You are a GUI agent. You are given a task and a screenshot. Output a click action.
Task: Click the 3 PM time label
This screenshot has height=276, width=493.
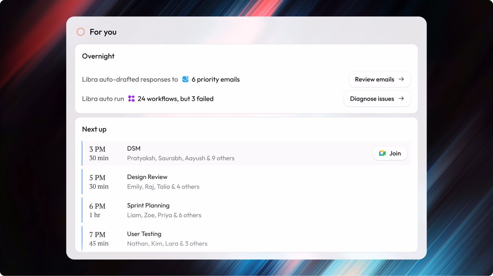97,149
